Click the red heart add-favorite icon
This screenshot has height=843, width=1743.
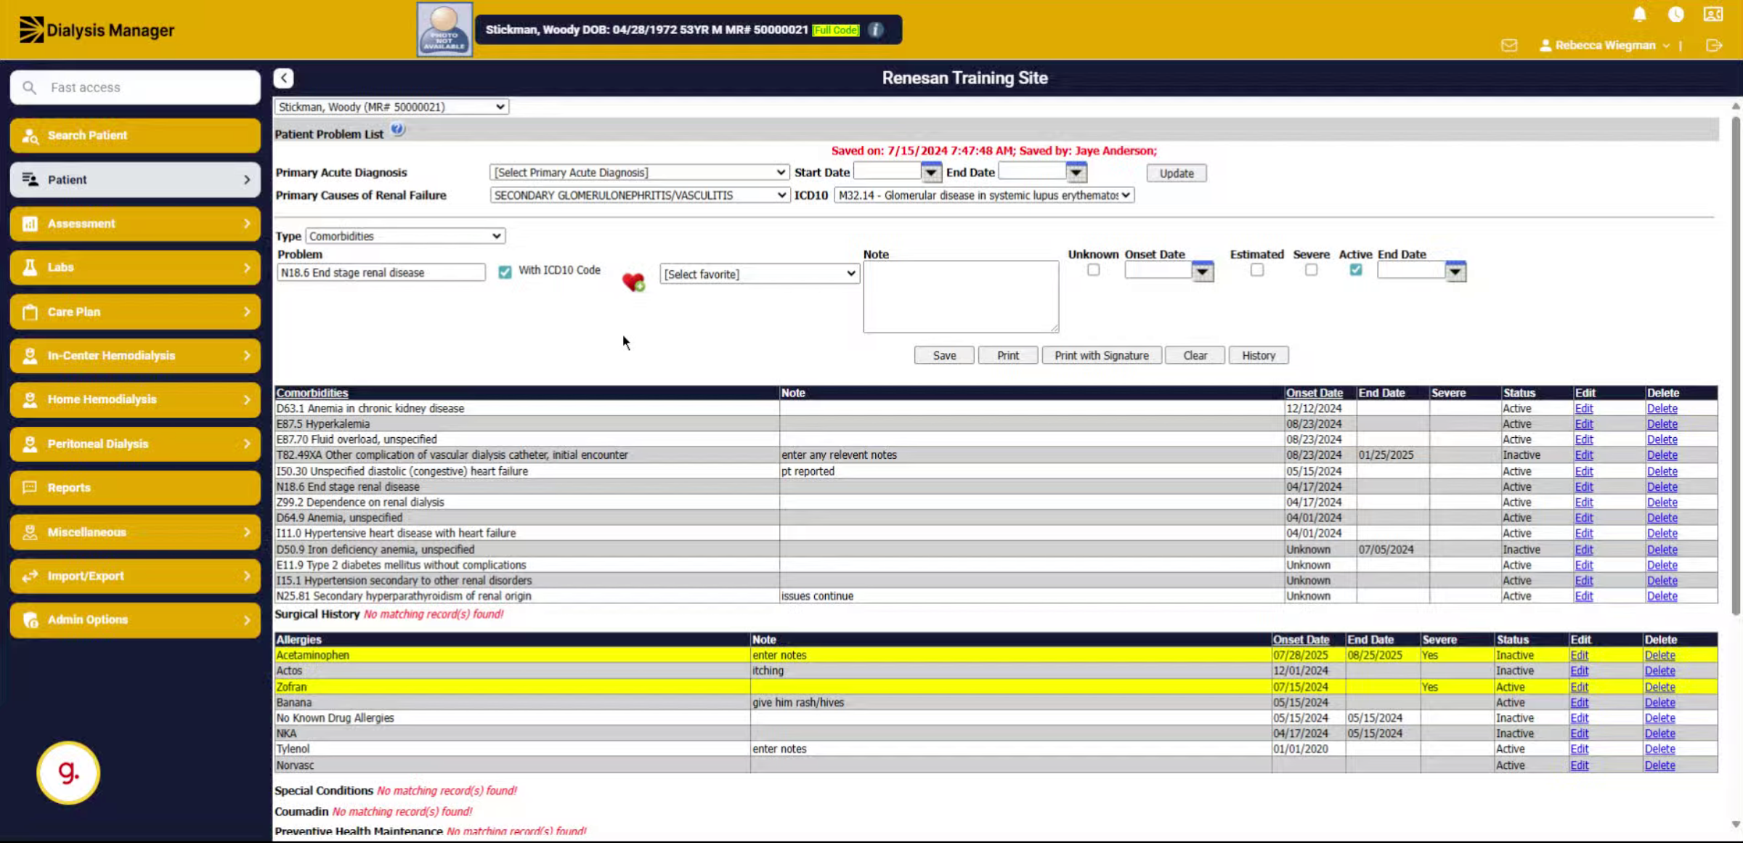coord(633,281)
